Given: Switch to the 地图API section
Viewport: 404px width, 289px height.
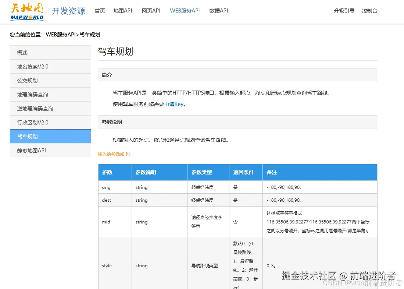Looking at the screenshot, I should click(123, 11).
